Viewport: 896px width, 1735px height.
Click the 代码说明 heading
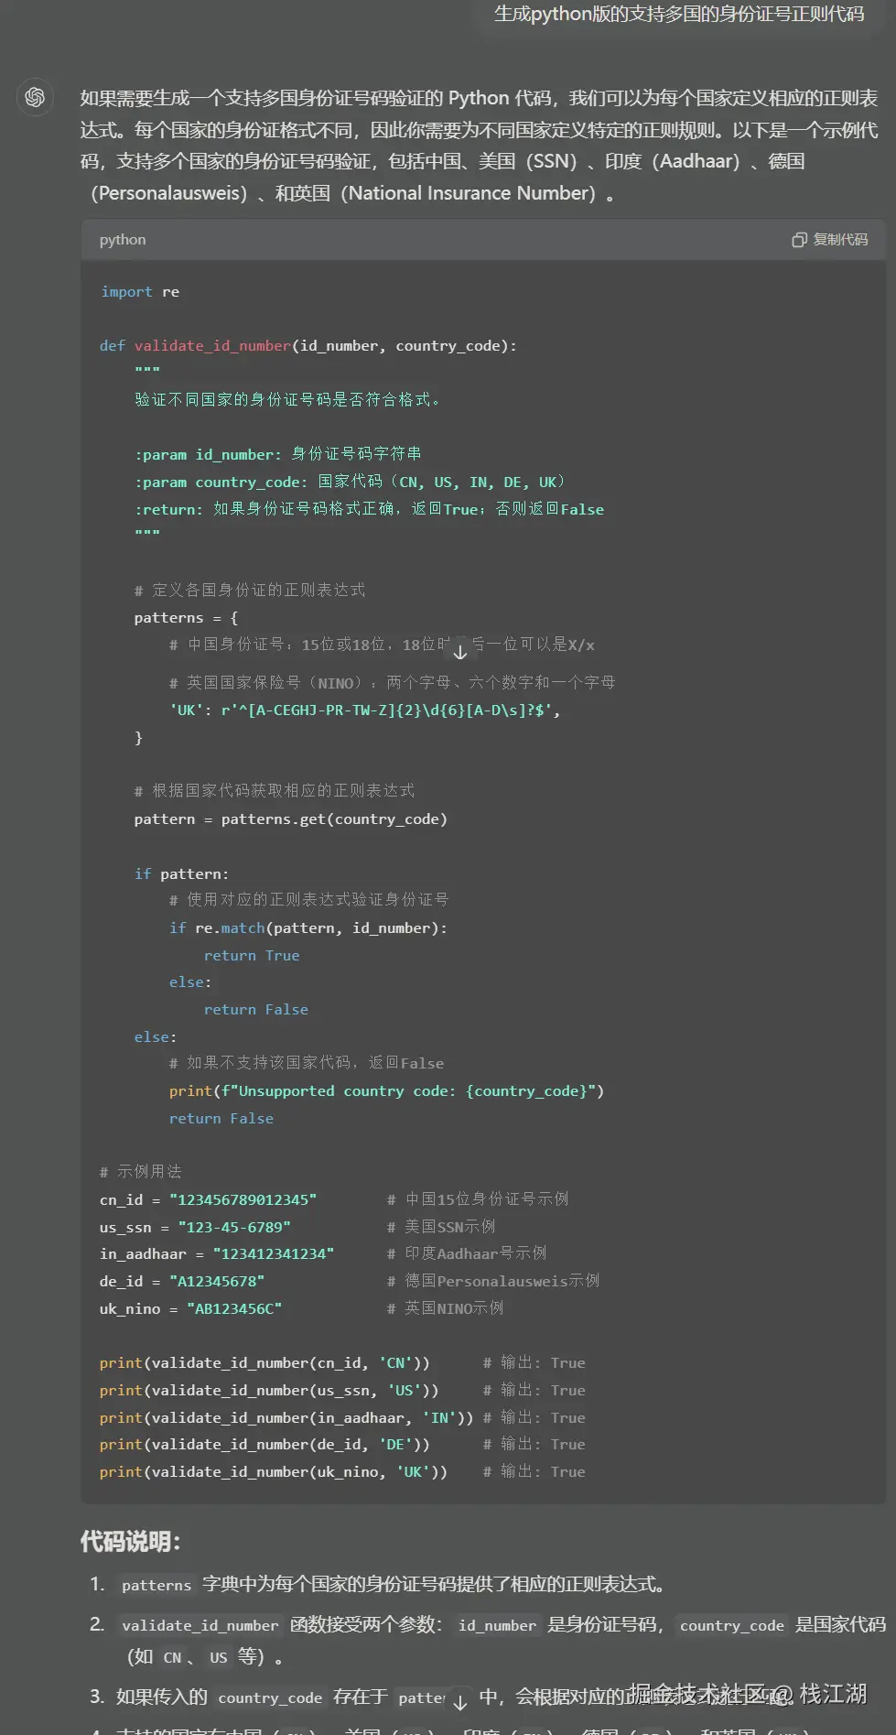(130, 1542)
